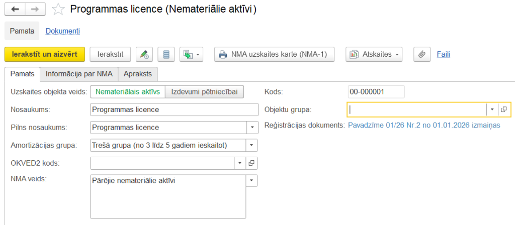This screenshot has height=225, width=515.
Task: Open the document list icon in toolbar
Action: pos(166,54)
